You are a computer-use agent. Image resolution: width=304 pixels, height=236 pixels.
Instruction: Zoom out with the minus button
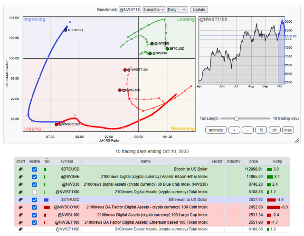pyautogui.click(x=247, y=129)
